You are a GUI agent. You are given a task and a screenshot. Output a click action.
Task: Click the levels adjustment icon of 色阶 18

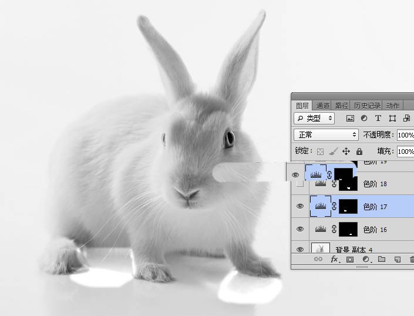321,183
